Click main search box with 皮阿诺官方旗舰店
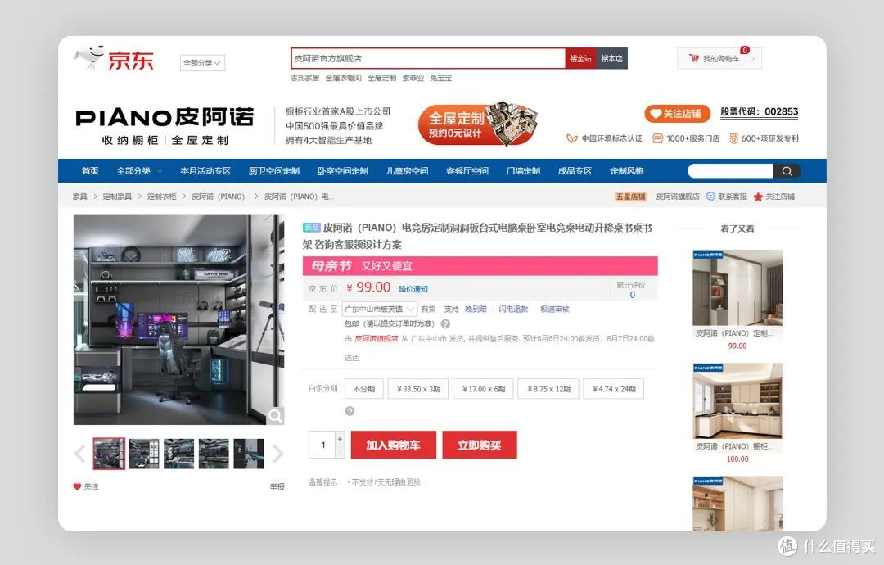 [x=428, y=59]
